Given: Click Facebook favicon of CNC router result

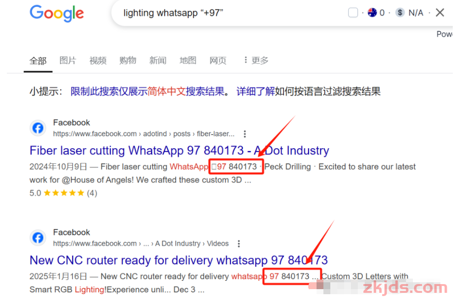Looking at the screenshot, I should [x=38, y=238].
